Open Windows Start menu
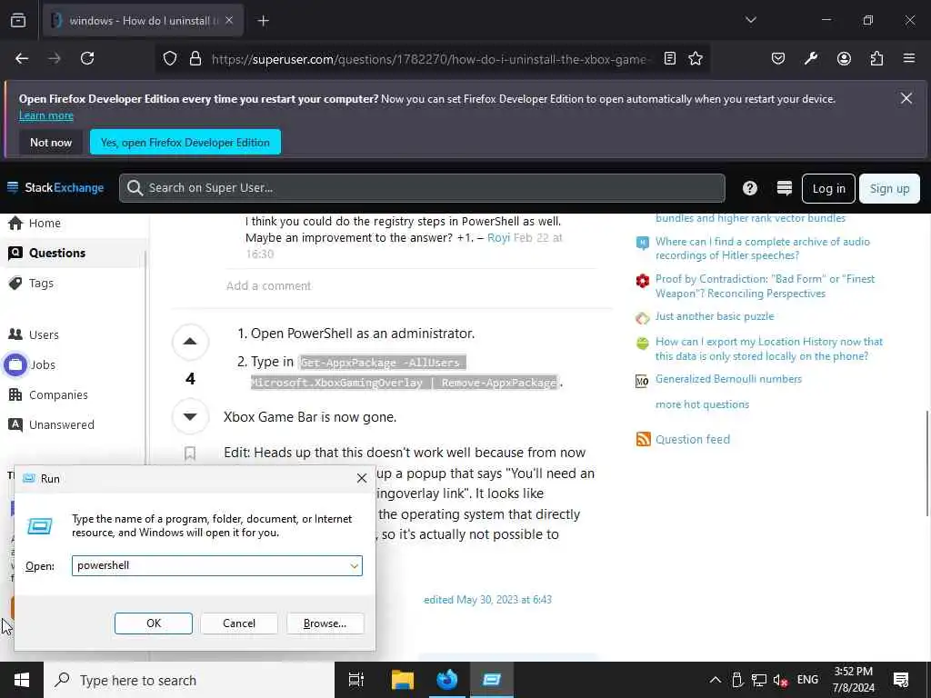Viewport: 931px width, 698px height. point(22,680)
